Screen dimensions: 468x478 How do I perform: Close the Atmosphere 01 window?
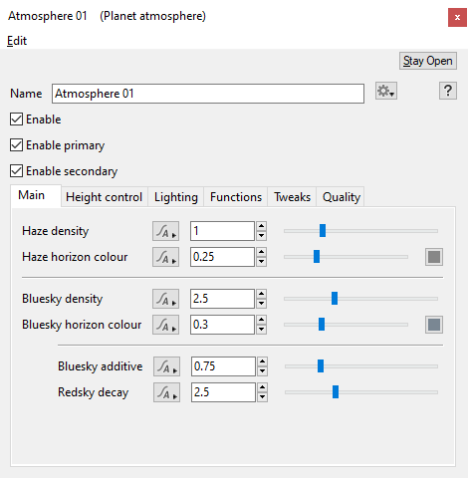coord(457,18)
